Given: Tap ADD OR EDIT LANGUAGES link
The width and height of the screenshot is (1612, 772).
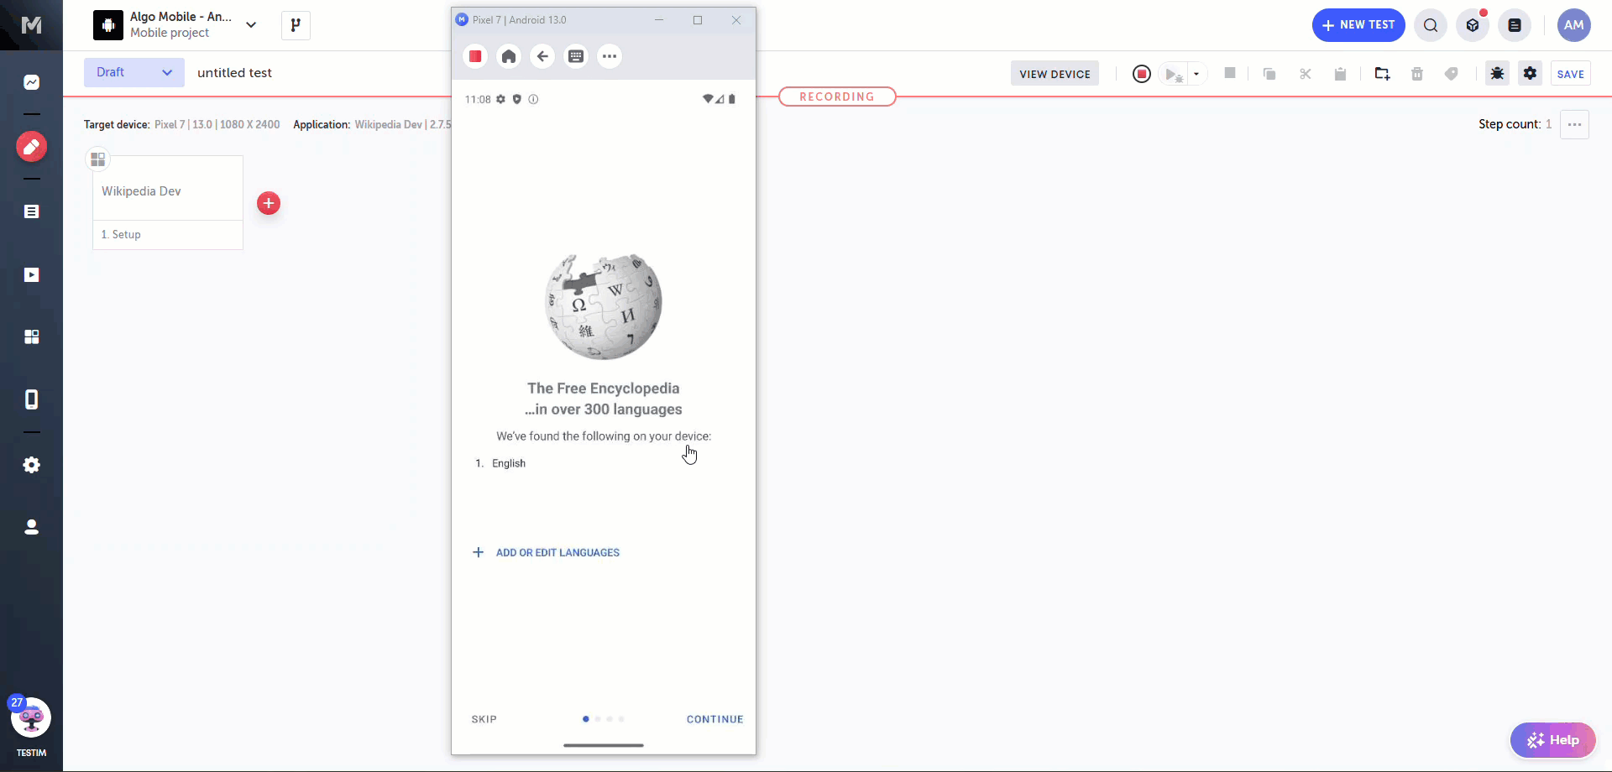Looking at the screenshot, I should pos(557,553).
